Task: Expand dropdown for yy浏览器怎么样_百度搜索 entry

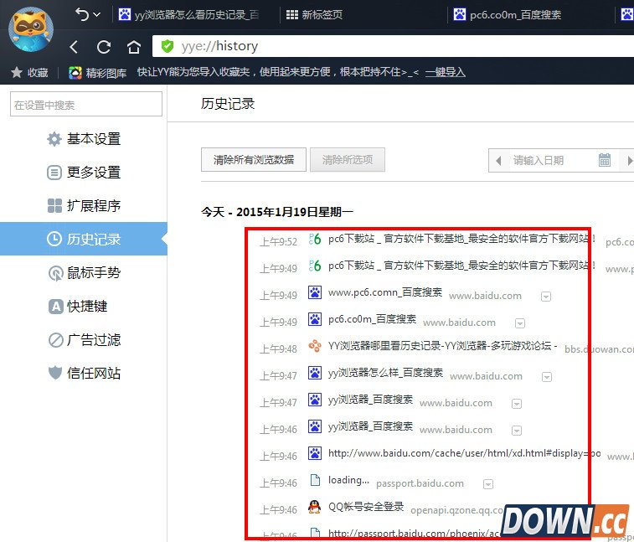Action: coord(547,377)
